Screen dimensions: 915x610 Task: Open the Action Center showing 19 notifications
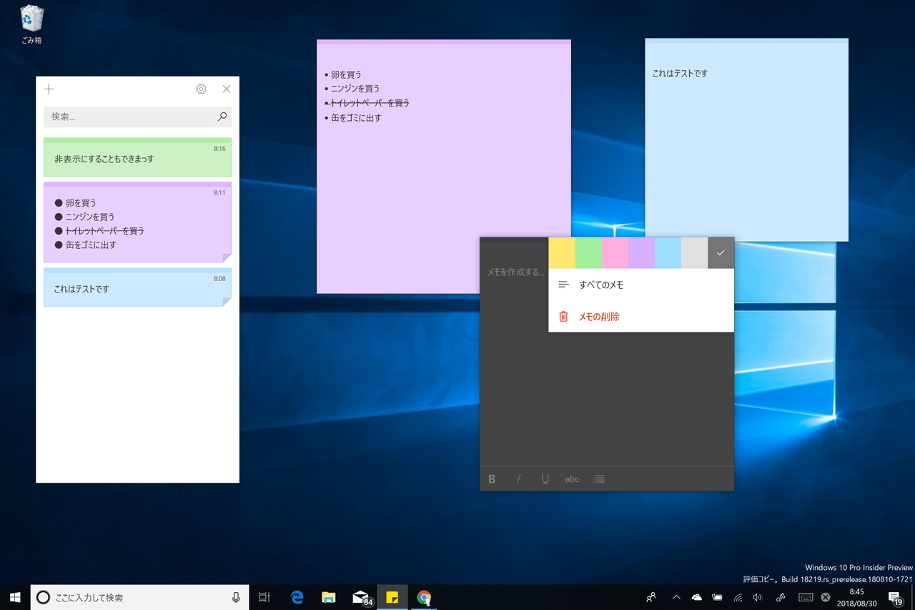click(896, 597)
